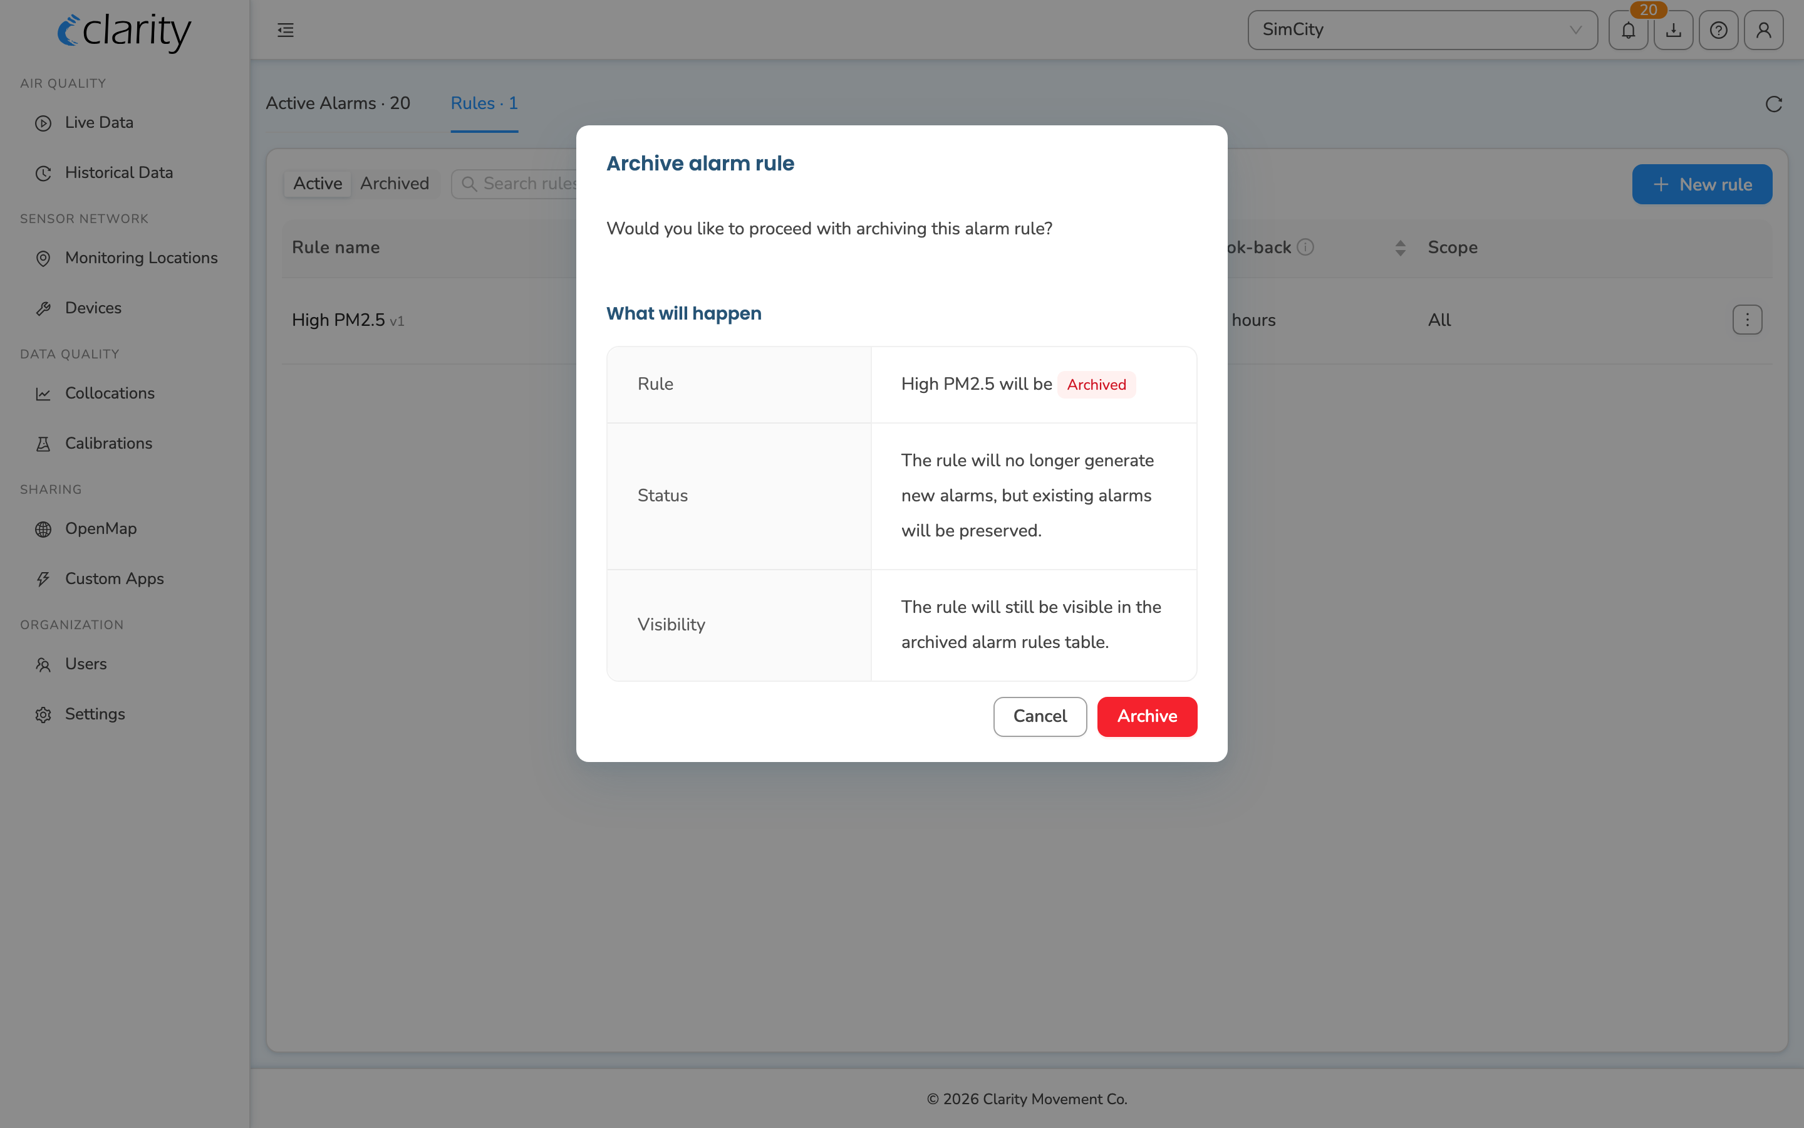The width and height of the screenshot is (1804, 1128).
Task: Open the downloads icon in header
Action: pos(1674,30)
